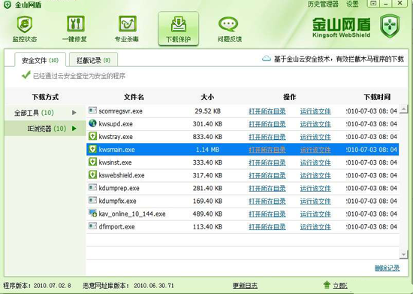The width and height of the screenshot is (413, 294).
Task: Click the 下载方式 column header
Action: click(x=45, y=97)
